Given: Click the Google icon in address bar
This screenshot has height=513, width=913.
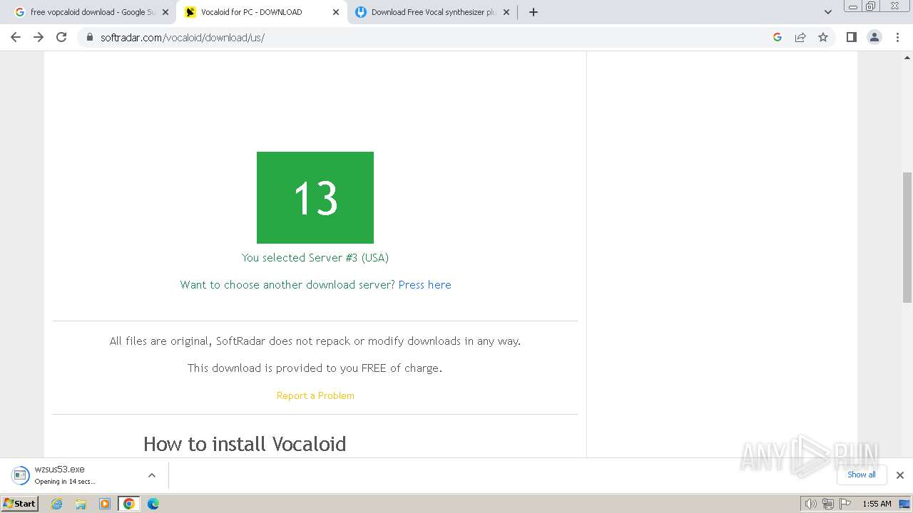Looking at the screenshot, I should 777,37.
